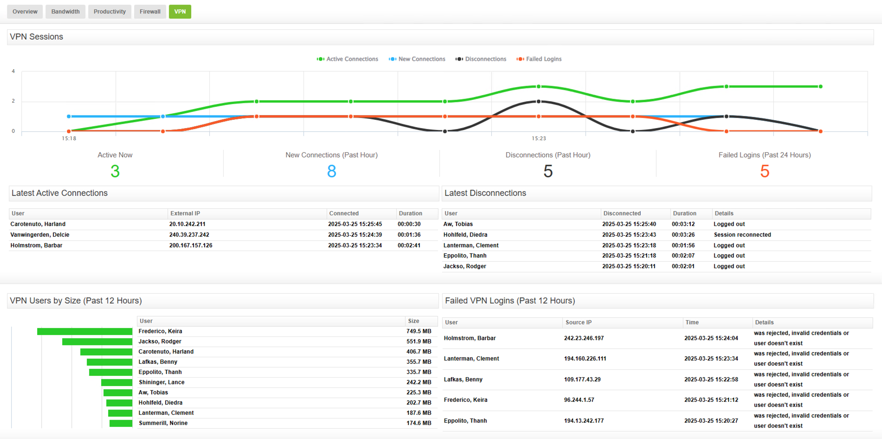Click the orange Failed Logins legend marker

click(x=520, y=59)
